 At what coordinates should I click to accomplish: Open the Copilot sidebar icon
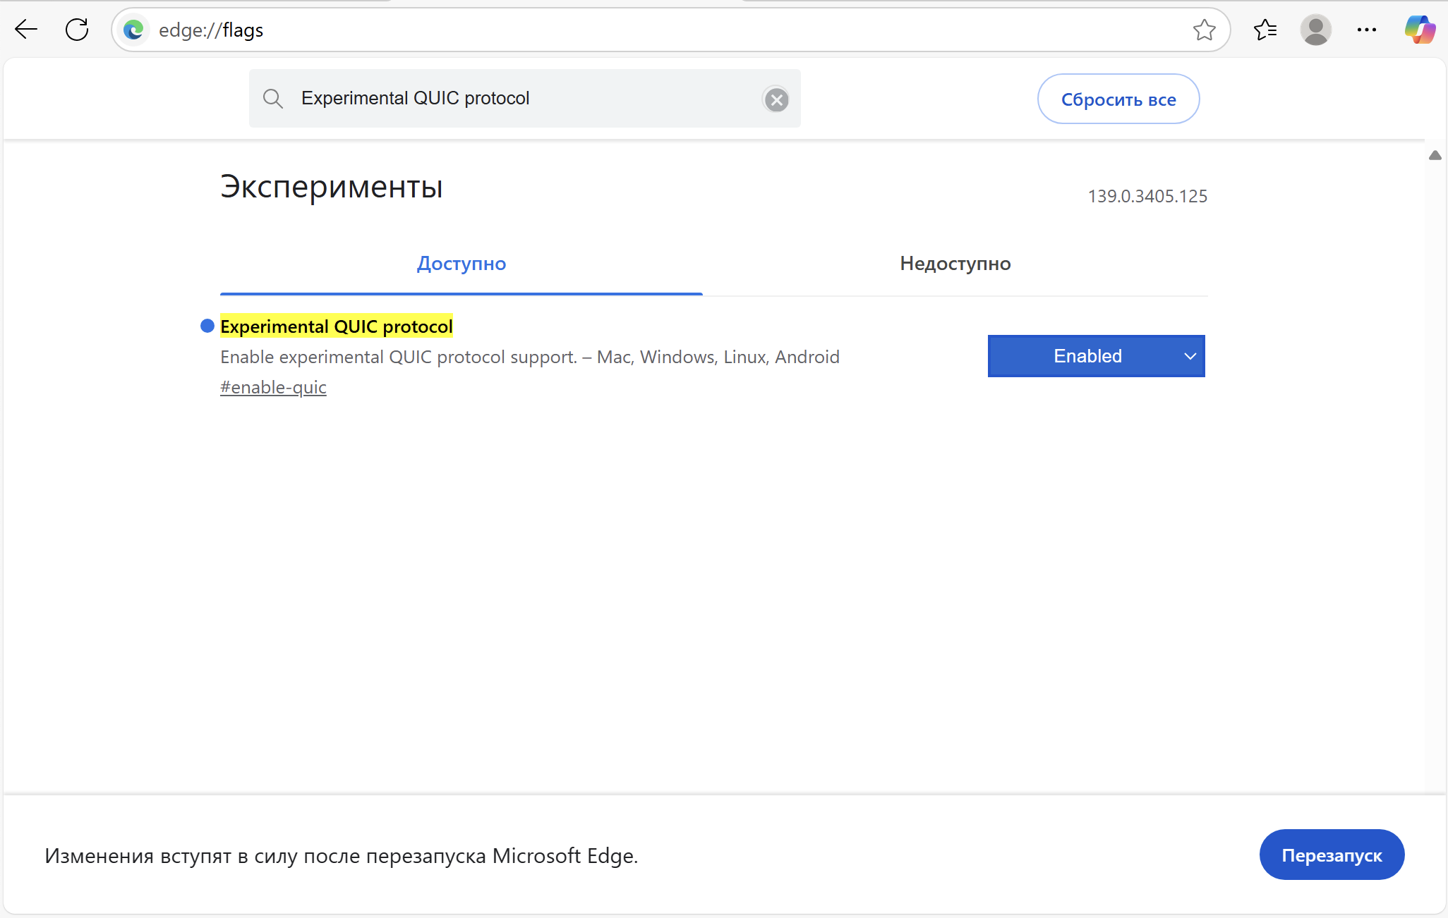(1420, 30)
